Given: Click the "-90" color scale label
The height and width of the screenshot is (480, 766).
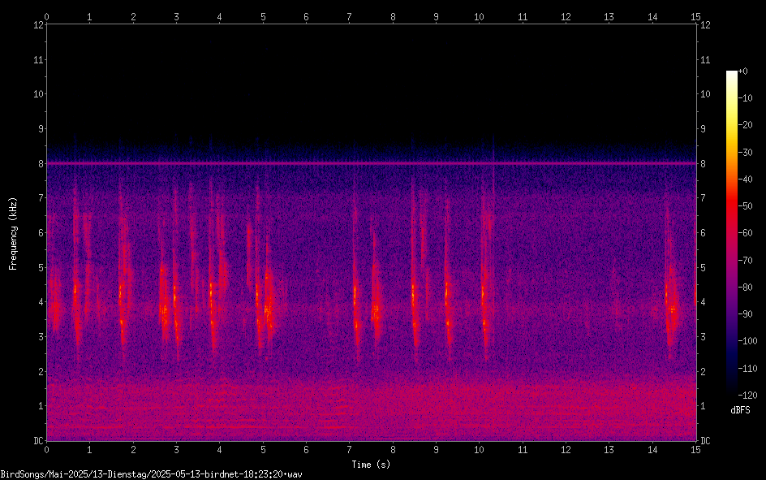Looking at the screenshot, I should pyautogui.click(x=745, y=314).
